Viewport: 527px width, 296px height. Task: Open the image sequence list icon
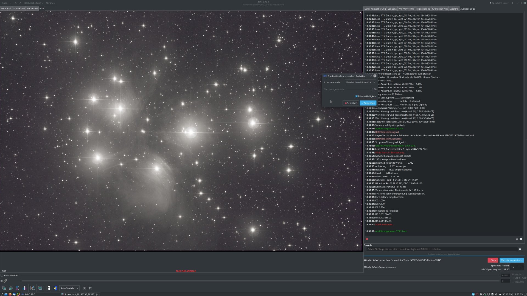(x=40, y=288)
